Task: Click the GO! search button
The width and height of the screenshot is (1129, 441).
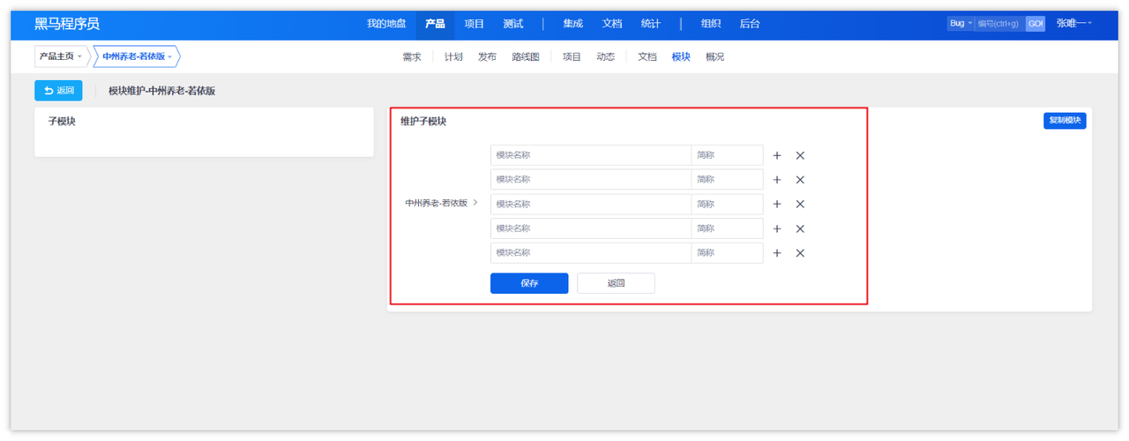Action: click(1036, 24)
